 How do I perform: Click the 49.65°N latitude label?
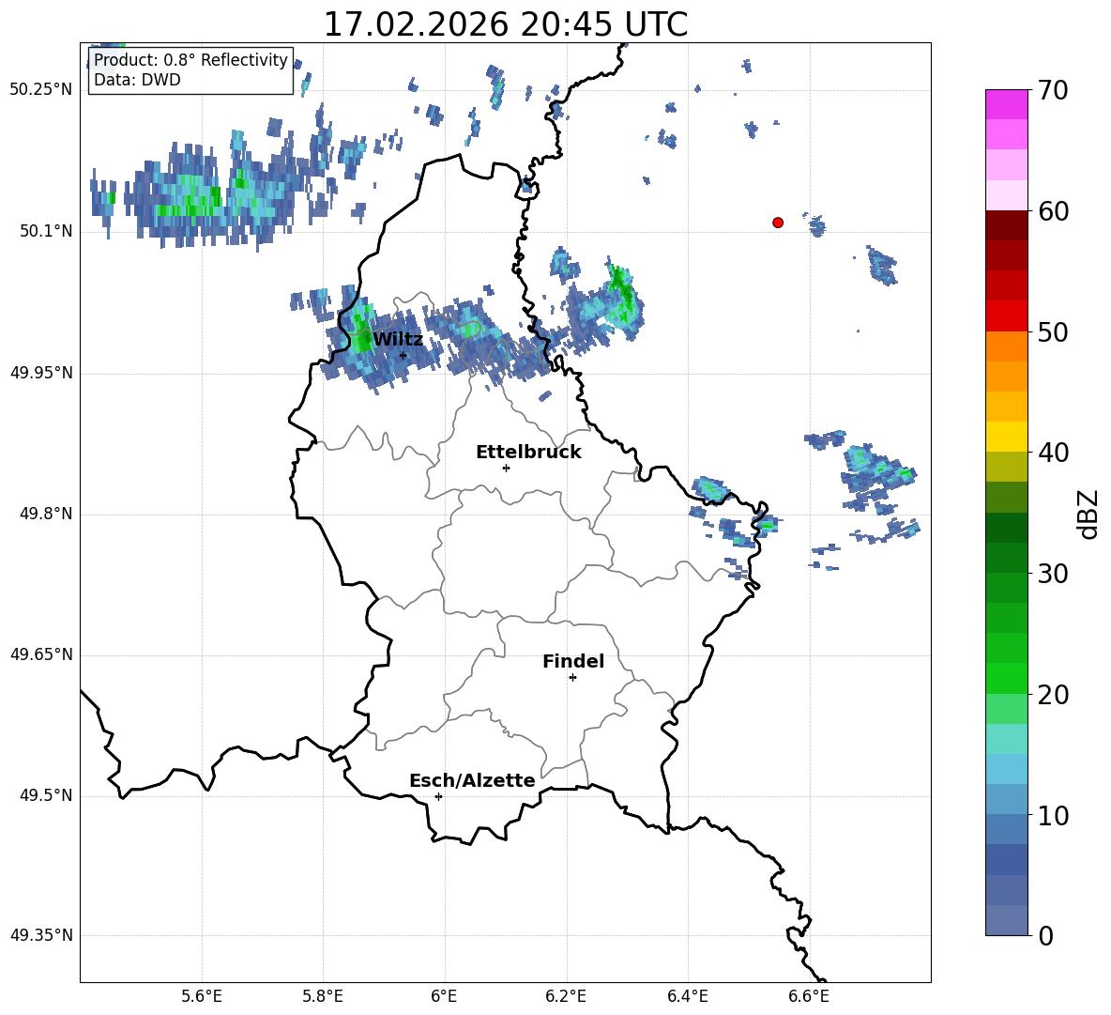pos(41,654)
